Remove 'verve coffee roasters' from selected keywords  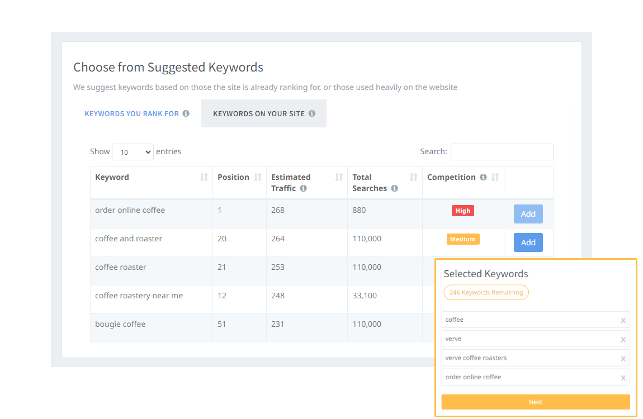[623, 359]
